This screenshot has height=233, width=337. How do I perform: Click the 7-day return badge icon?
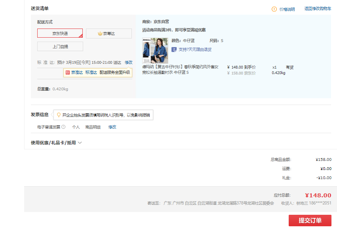point(174,50)
